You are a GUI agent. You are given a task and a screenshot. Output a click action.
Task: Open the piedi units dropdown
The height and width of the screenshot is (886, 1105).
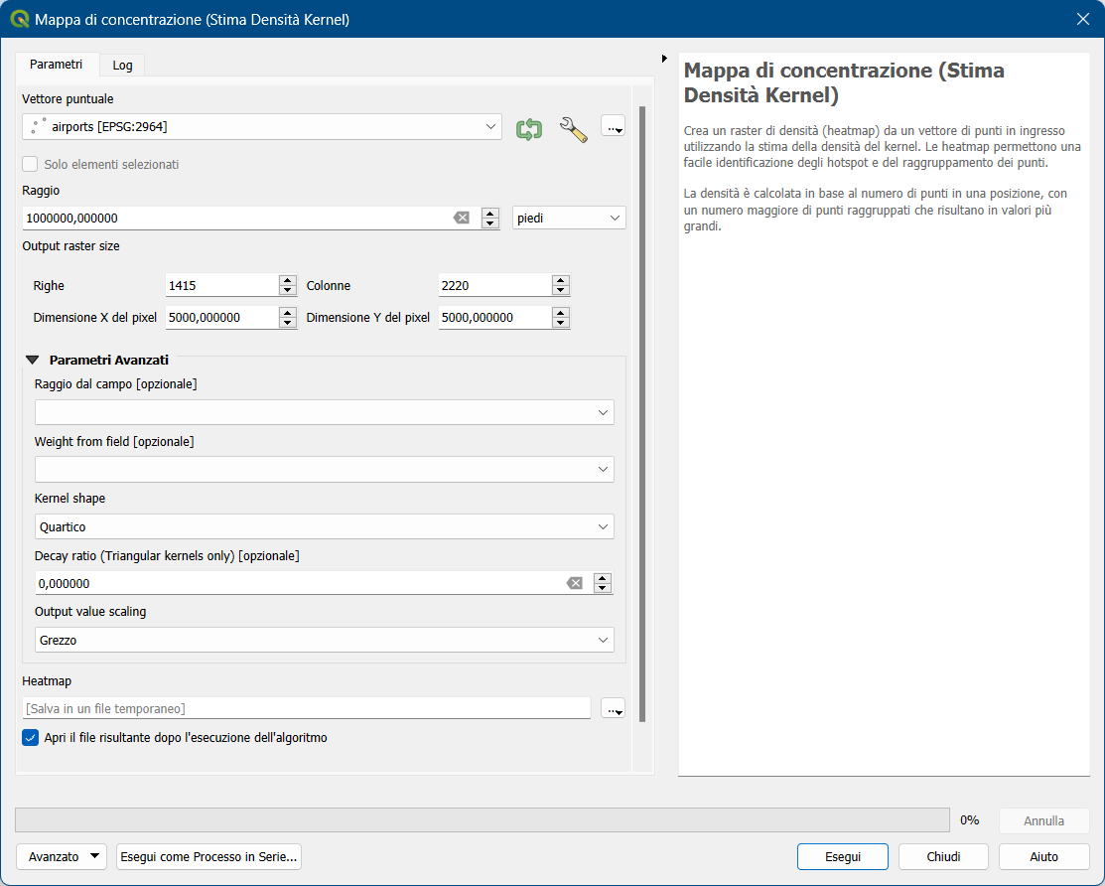pos(569,218)
